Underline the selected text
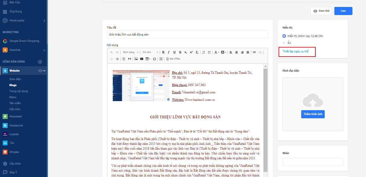The image size is (366, 177). [x=174, y=52]
